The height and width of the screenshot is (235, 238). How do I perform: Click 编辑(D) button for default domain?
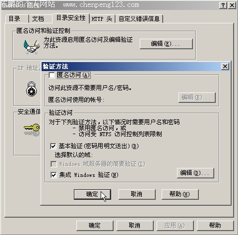[x=195, y=173]
